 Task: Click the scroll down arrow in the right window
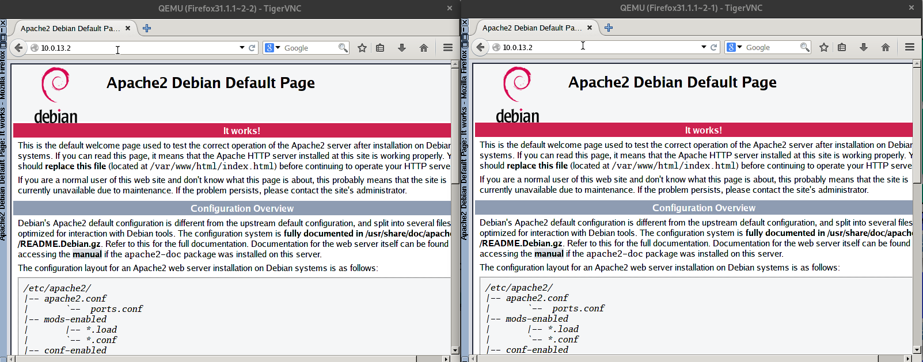tap(917, 350)
